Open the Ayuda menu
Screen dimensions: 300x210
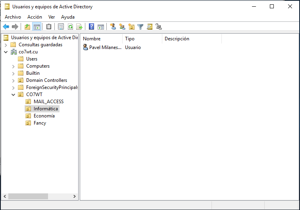click(68, 17)
